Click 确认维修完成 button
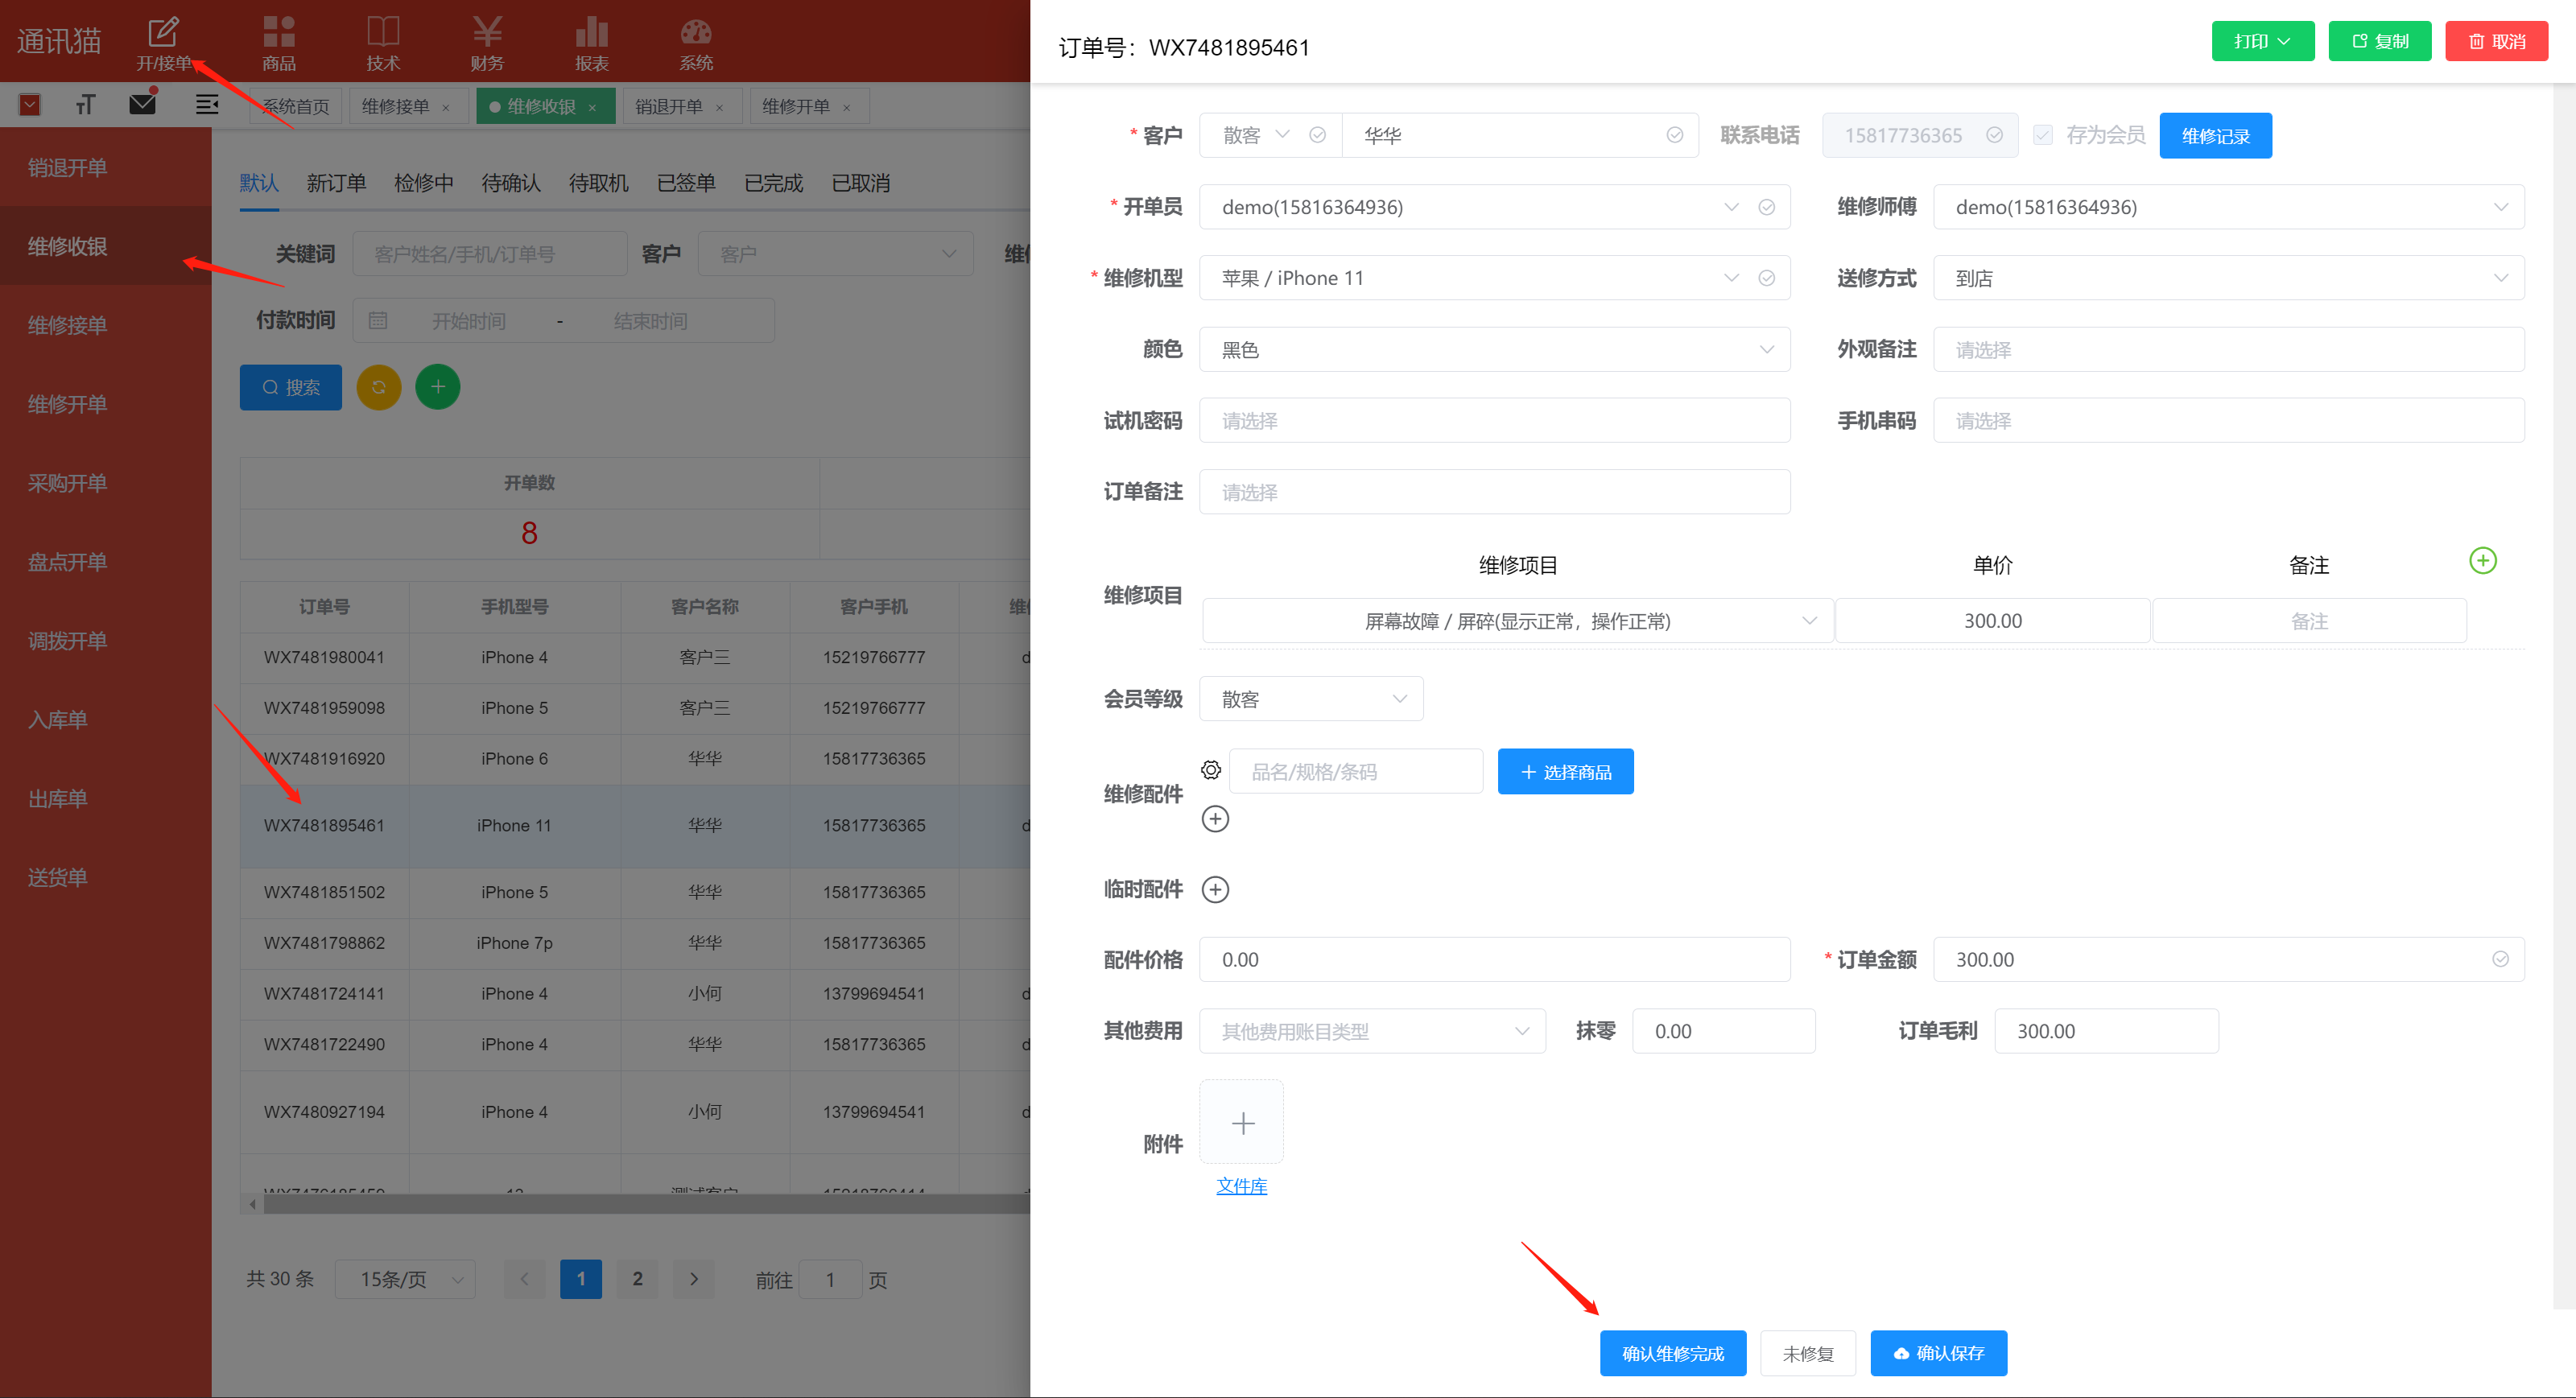This screenshot has width=2576, height=1398. coord(1673,1353)
